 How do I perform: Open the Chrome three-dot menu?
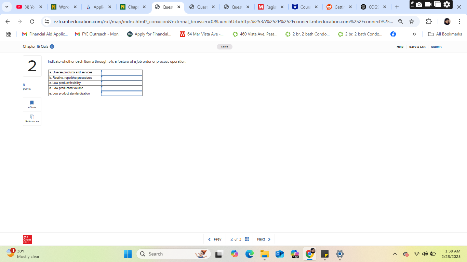(459, 21)
